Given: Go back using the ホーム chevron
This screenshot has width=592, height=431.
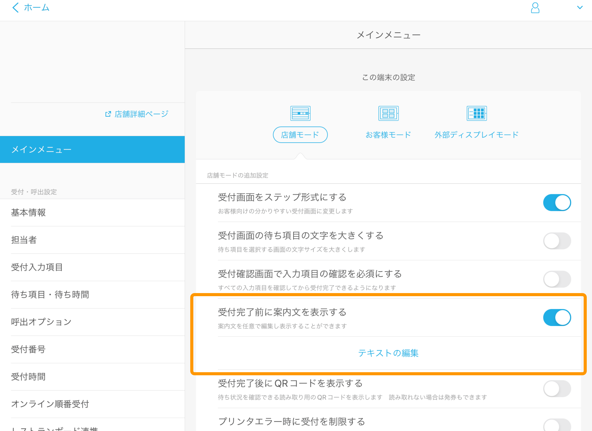Looking at the screenshot, I should coord(15,7).
